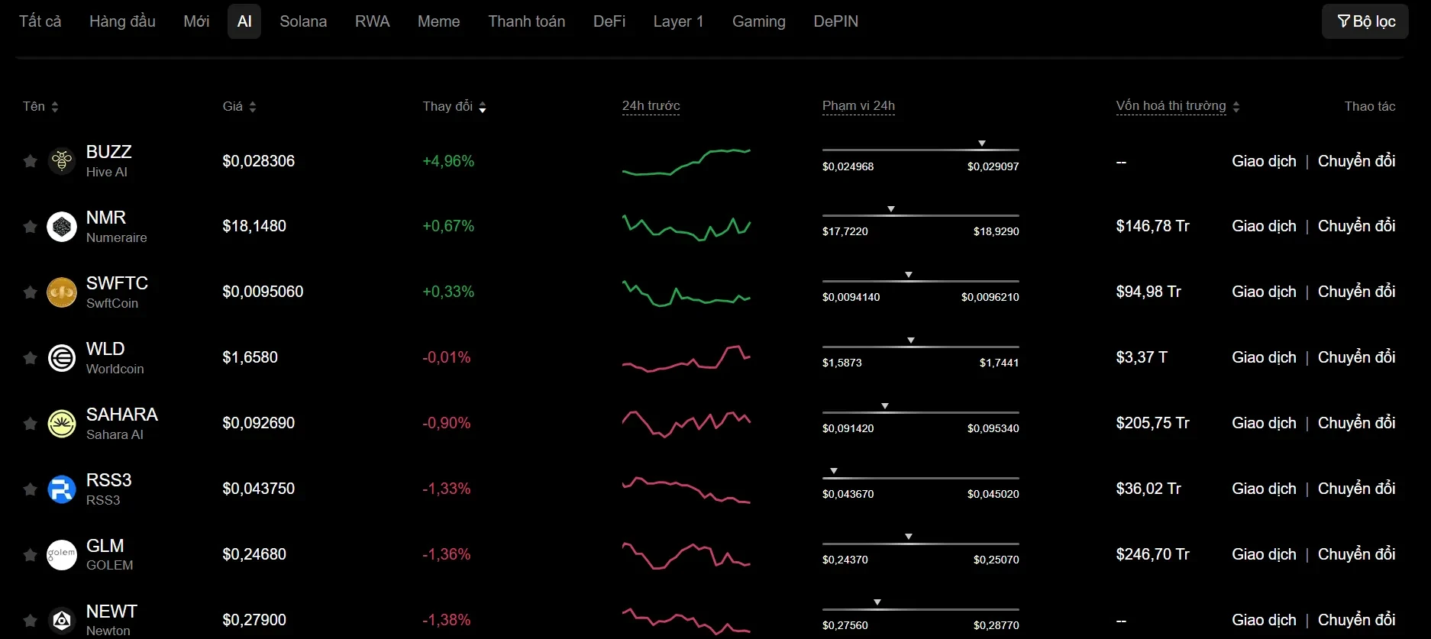Screen dimensions: 1431x639
Task: Select the Newton NEWT token icon
Action: coord(62,620)
